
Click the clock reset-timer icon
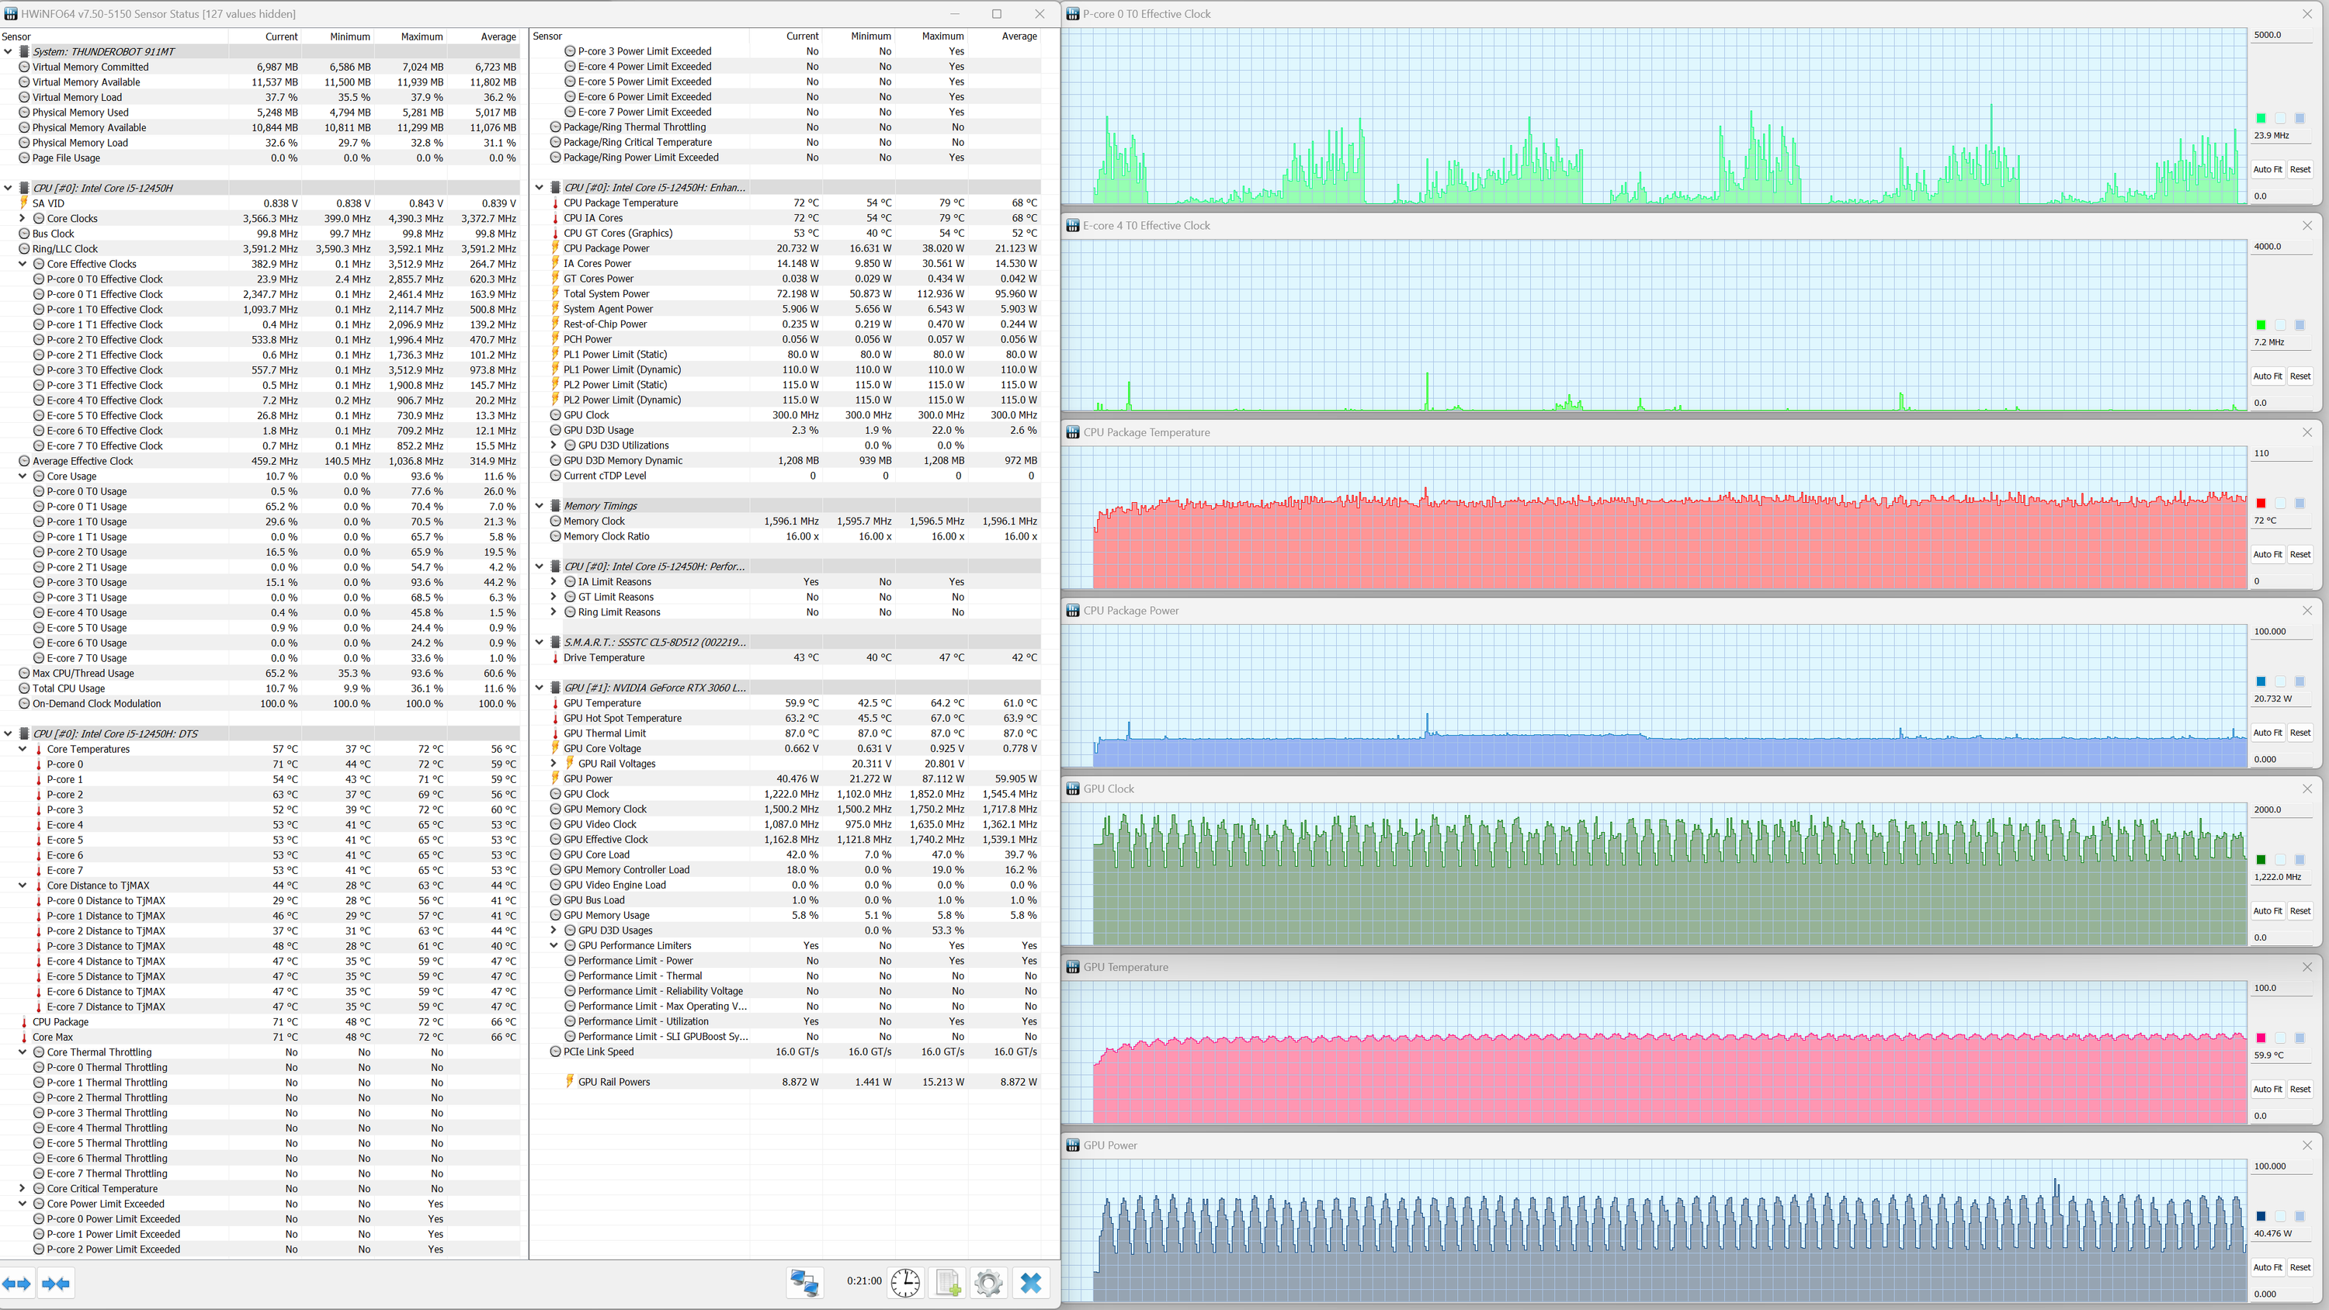(905, 1282)
